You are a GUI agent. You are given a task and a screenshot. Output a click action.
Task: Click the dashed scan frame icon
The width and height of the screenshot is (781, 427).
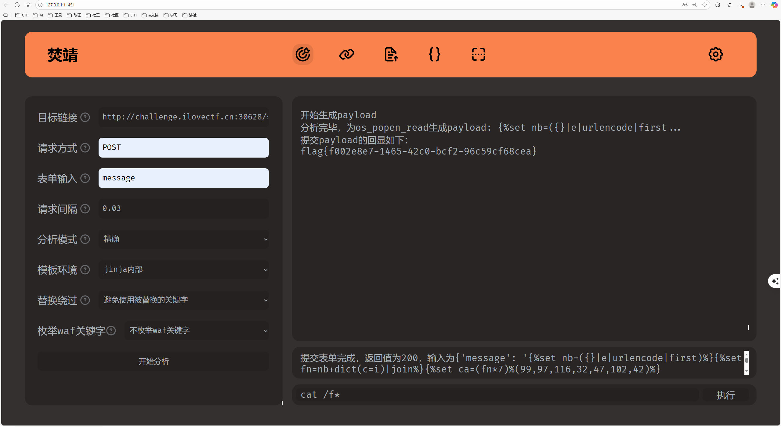(x=478, y=55)
